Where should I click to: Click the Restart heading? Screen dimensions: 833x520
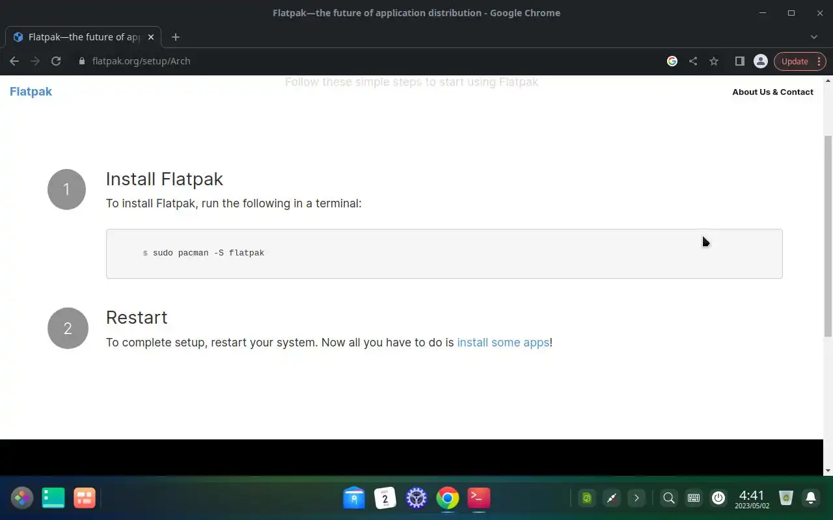pos(137,317)
